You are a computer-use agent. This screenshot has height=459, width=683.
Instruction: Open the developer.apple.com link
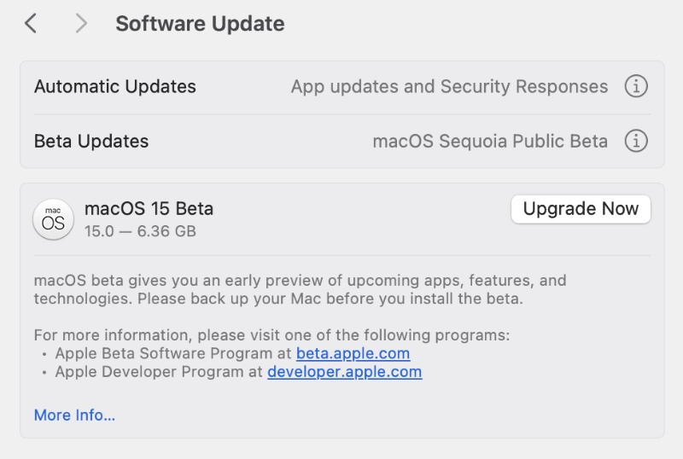(x=344, y=372)
